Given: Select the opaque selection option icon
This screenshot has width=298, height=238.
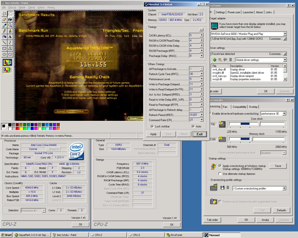Looking at the screenshot, I should (7, 62).
